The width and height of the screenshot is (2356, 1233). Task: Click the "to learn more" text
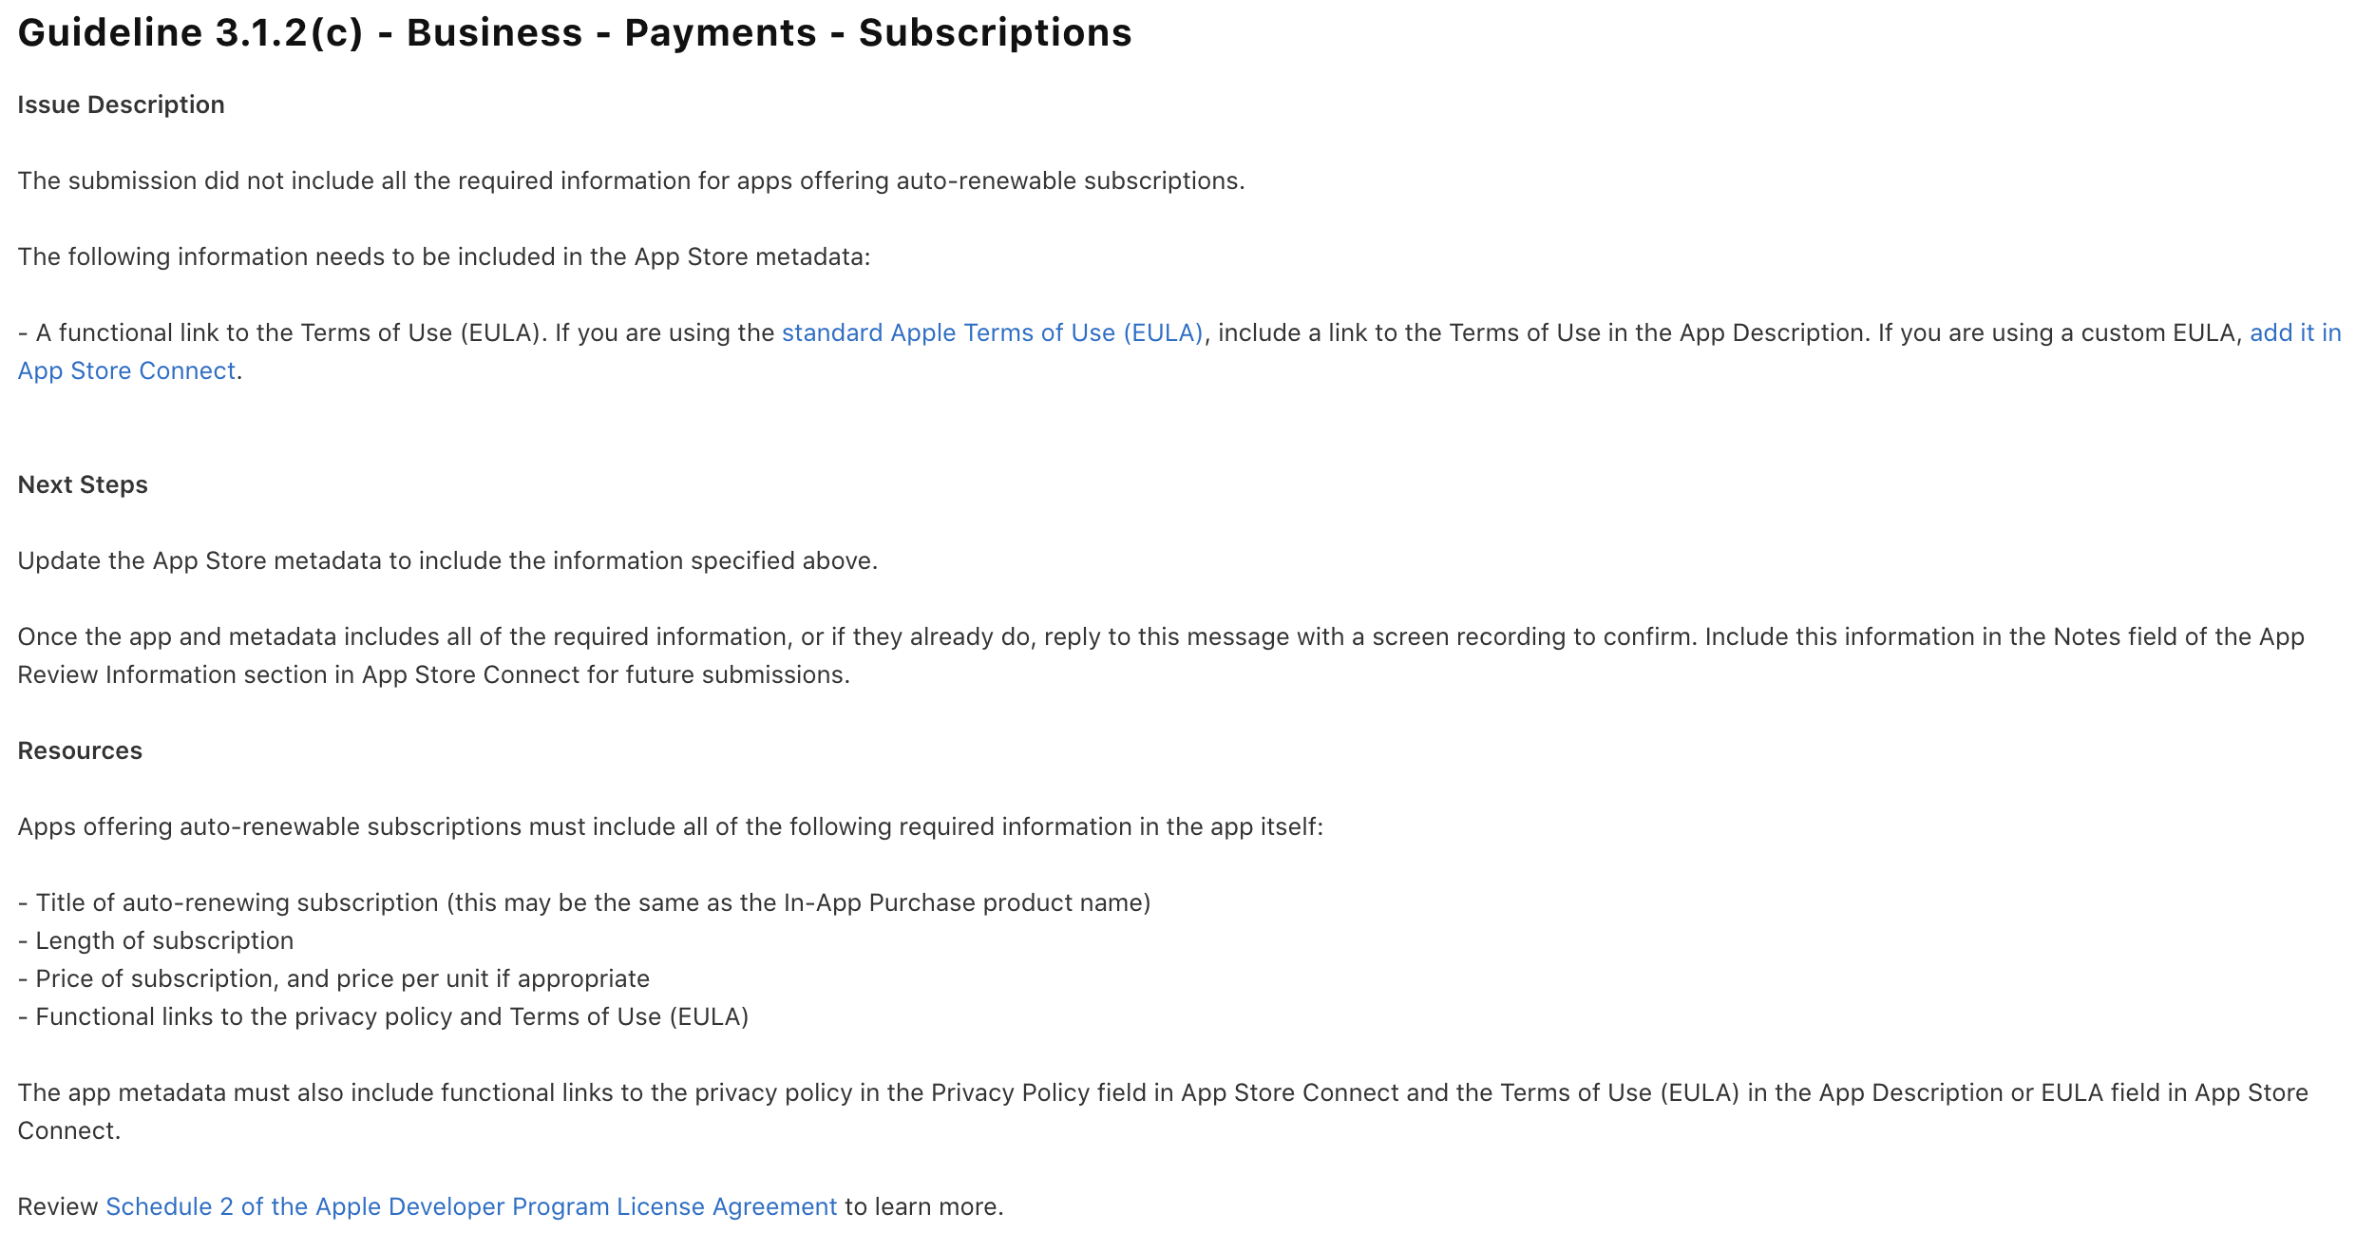pos(923,1207)
